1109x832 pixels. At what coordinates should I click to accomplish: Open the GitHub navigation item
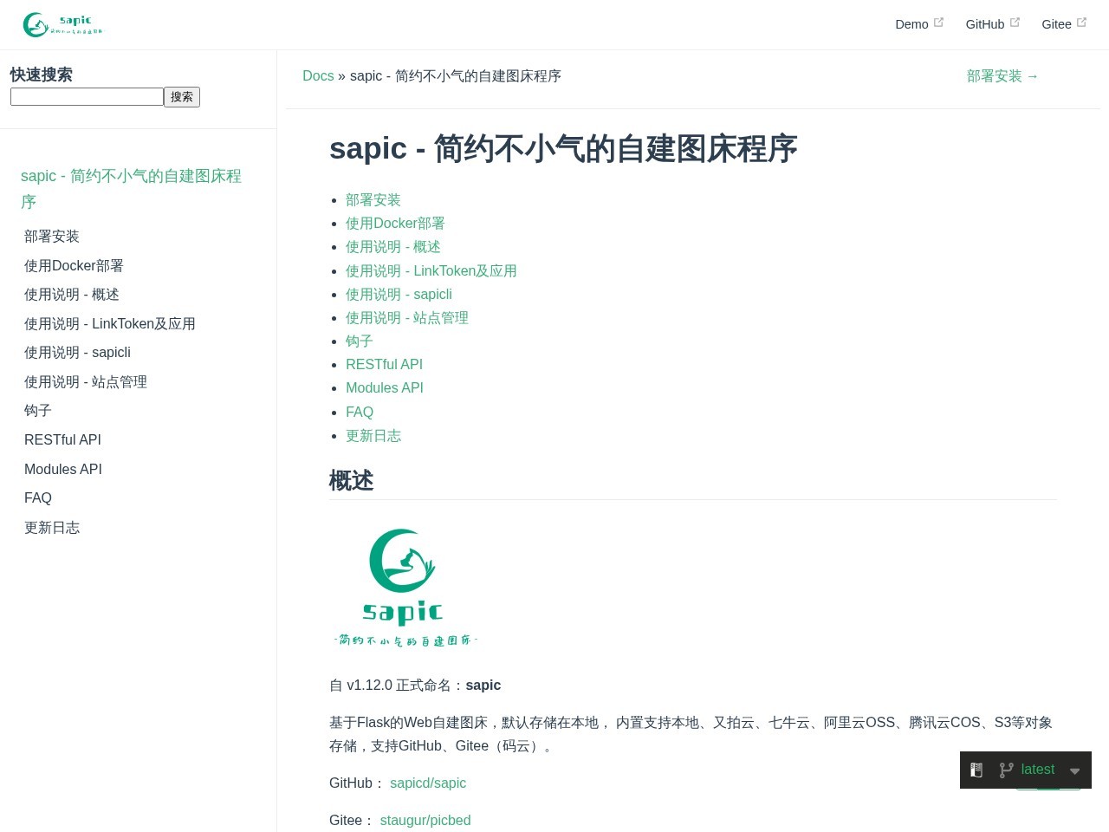985,24
